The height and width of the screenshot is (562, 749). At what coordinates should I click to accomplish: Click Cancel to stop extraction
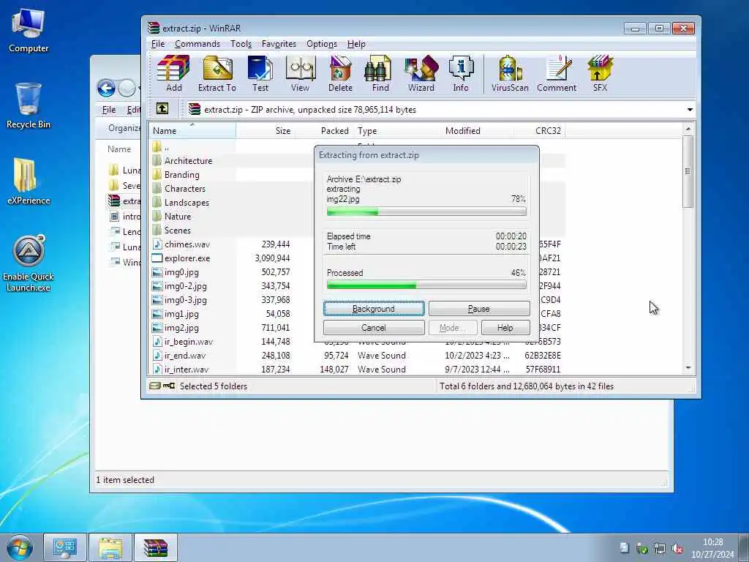point(374,328)
